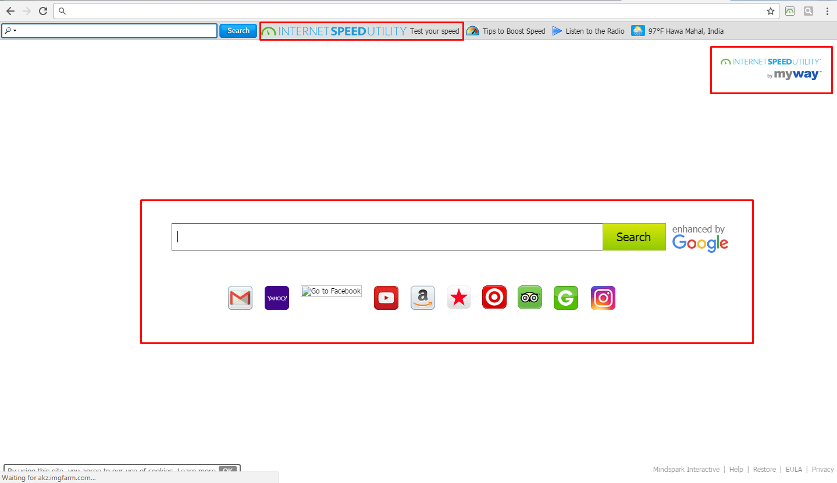
Task: Open the Help footer link
Action: (x=736, y=470)
